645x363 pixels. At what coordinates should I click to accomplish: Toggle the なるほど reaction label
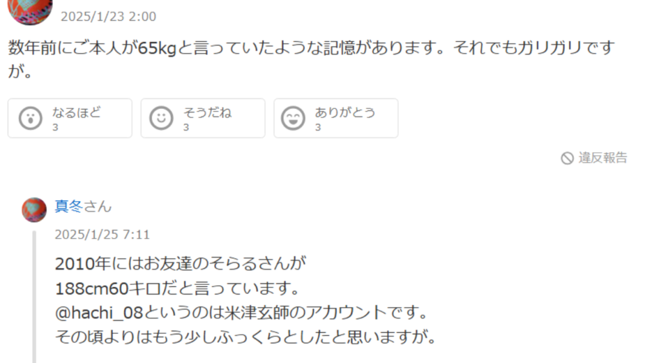point(76,112)
